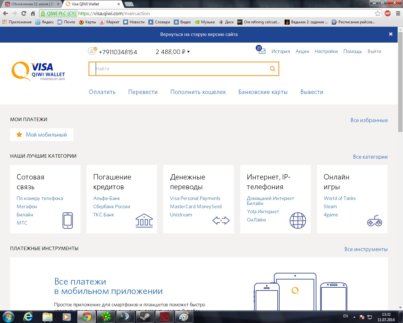Show hidden tray icons arrow
This screenshot has width=403, height=323.
[x=354, y=317]
